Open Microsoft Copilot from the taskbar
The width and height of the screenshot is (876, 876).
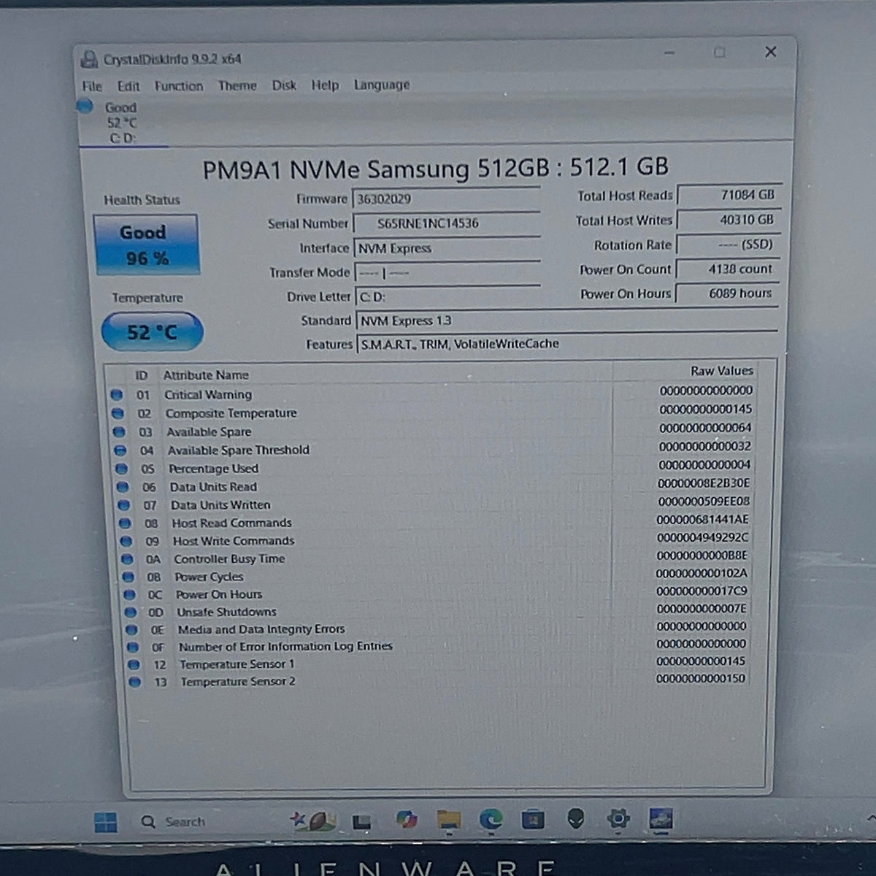tap(407, 820)
